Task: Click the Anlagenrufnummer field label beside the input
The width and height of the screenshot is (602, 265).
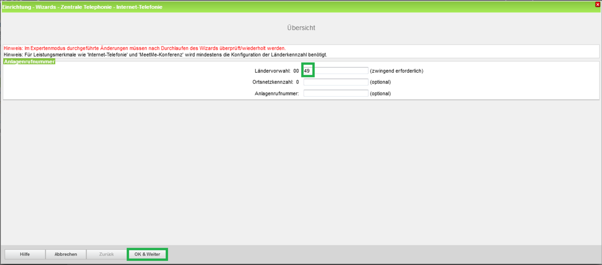Action: click(x=277, y=93)
